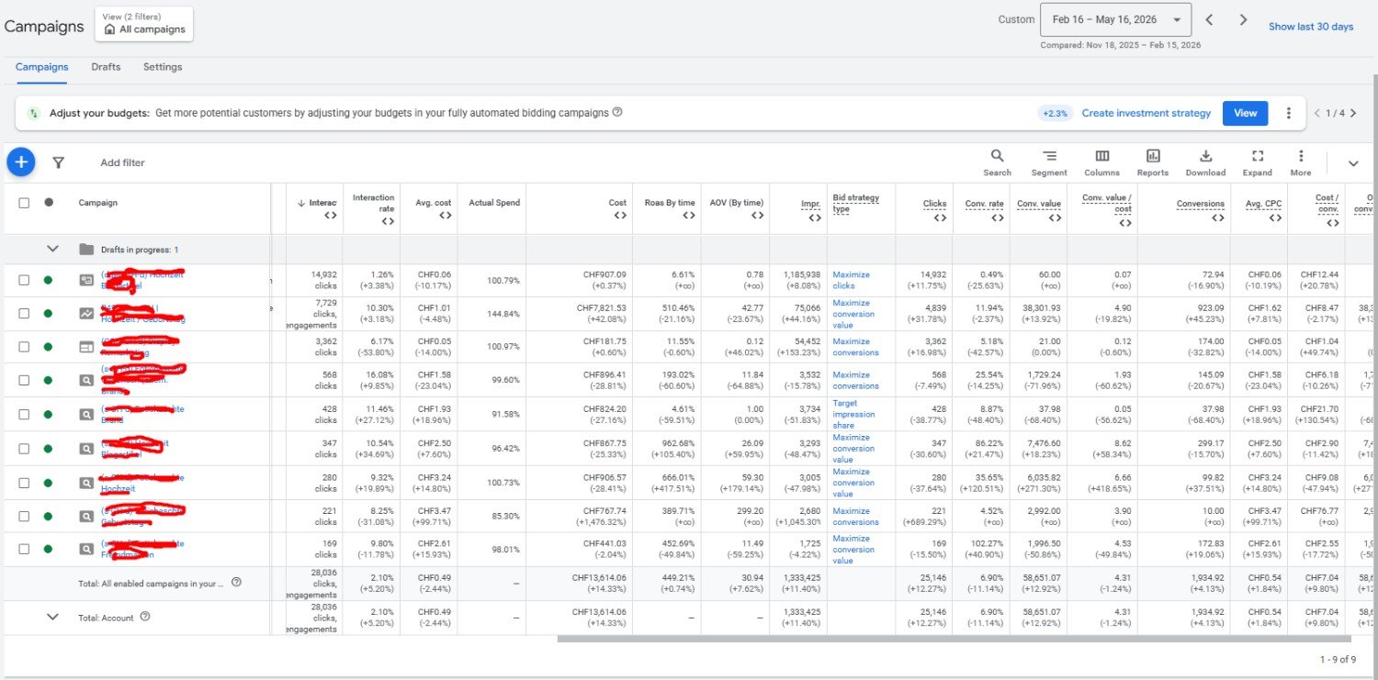1378x680 pixels.
Task: Go to next date range arrow
Action: [x=1243, y=19]
